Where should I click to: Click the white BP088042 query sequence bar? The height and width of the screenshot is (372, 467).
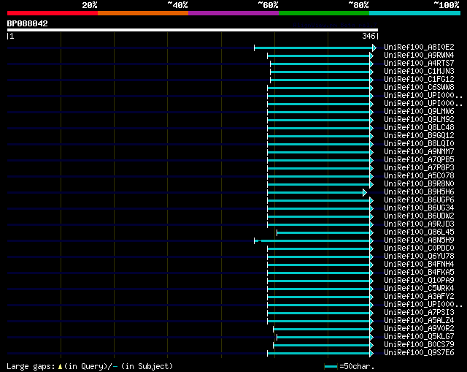(x=193, y=30)
